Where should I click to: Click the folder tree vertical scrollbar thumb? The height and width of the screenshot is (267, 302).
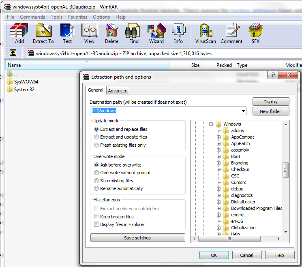tap(285, 170)
